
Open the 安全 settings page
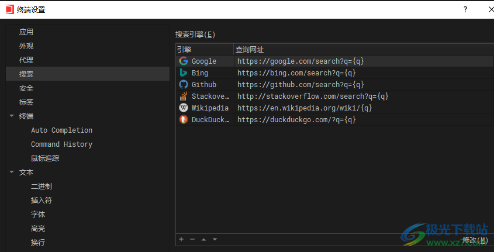click(x=26, y=88)
